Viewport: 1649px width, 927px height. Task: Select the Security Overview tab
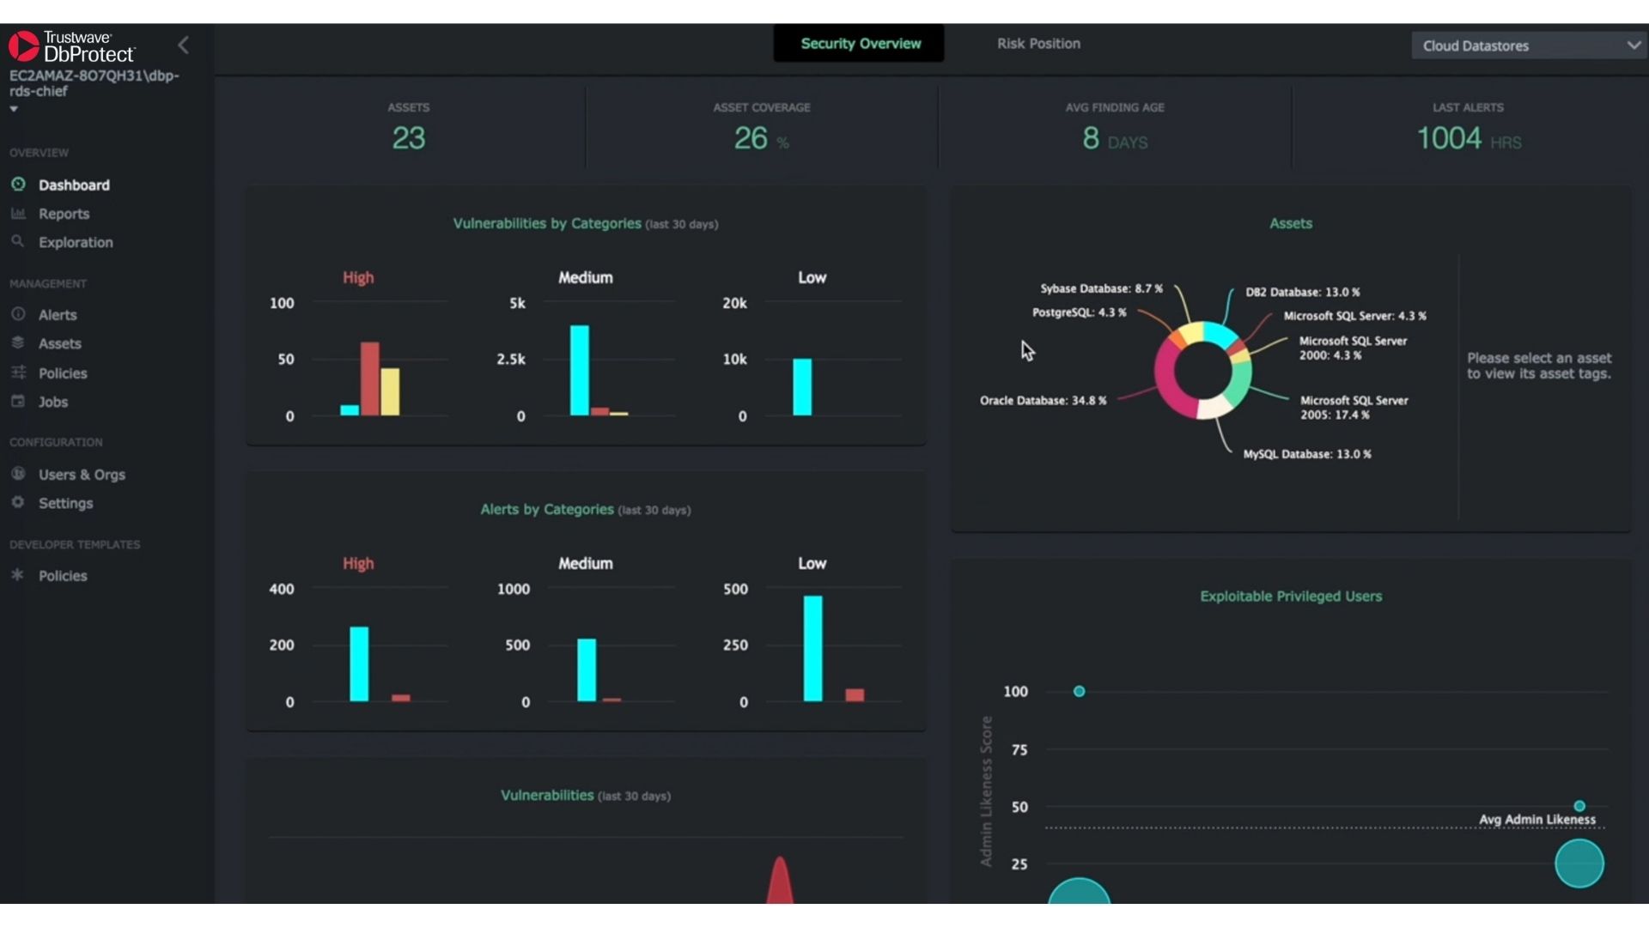[860, 44]
